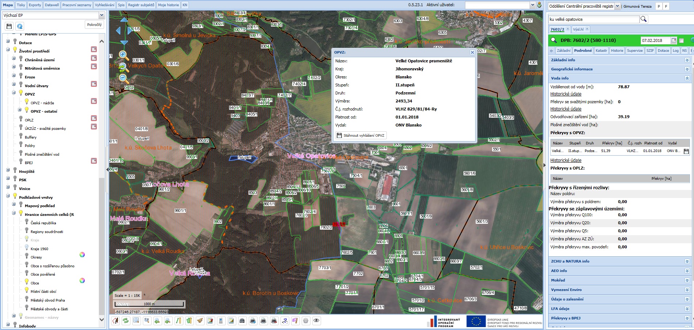The width and height of the screenshot is (694, 330).
Task: Click the Pokročilý button
Action: (x=94, y=25)
